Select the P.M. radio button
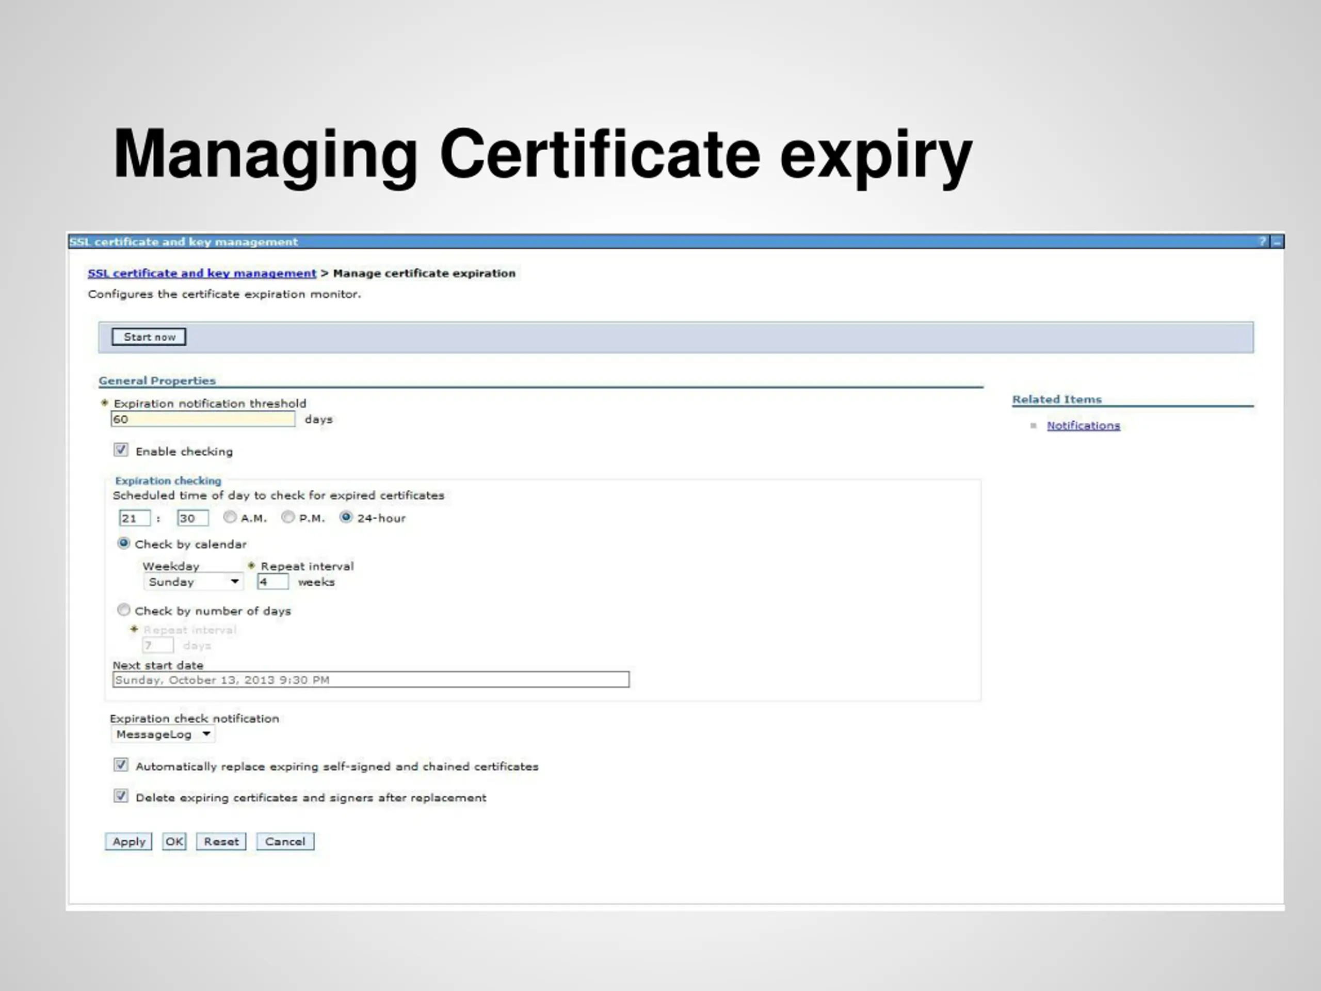The width and height of the screenshot is (1321, 991). point(288,517)
